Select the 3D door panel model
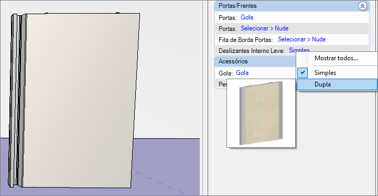Screen dimensions: 378x196 pyautogui.click(x=74, y=101)
